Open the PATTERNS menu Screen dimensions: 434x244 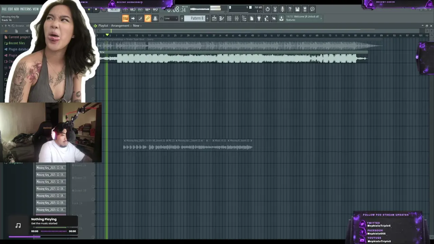coord(26,9)
